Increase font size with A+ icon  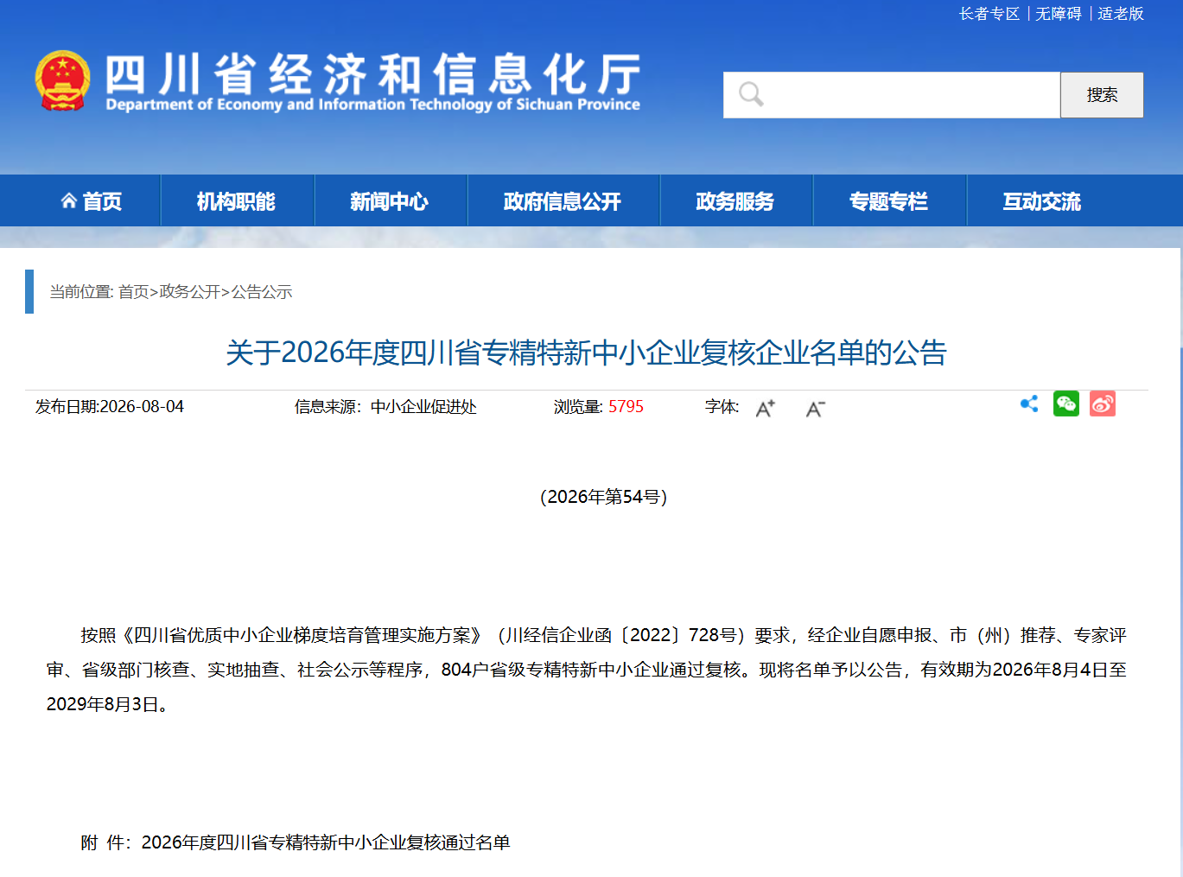tap(766, 408)
